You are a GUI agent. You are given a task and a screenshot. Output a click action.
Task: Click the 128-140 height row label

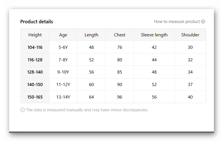(35, 72)
